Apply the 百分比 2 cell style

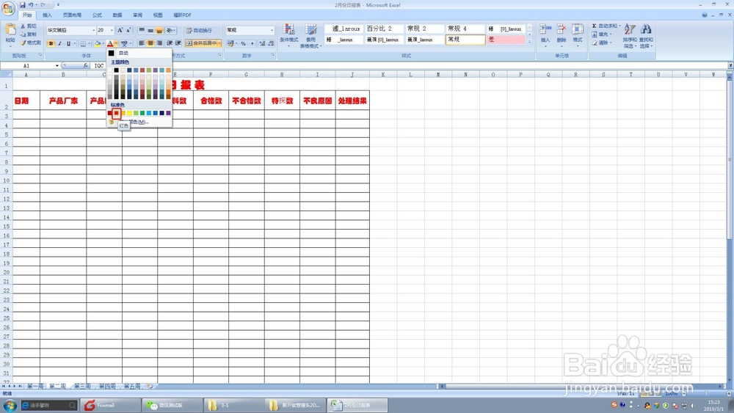click(x=384, y=29)
